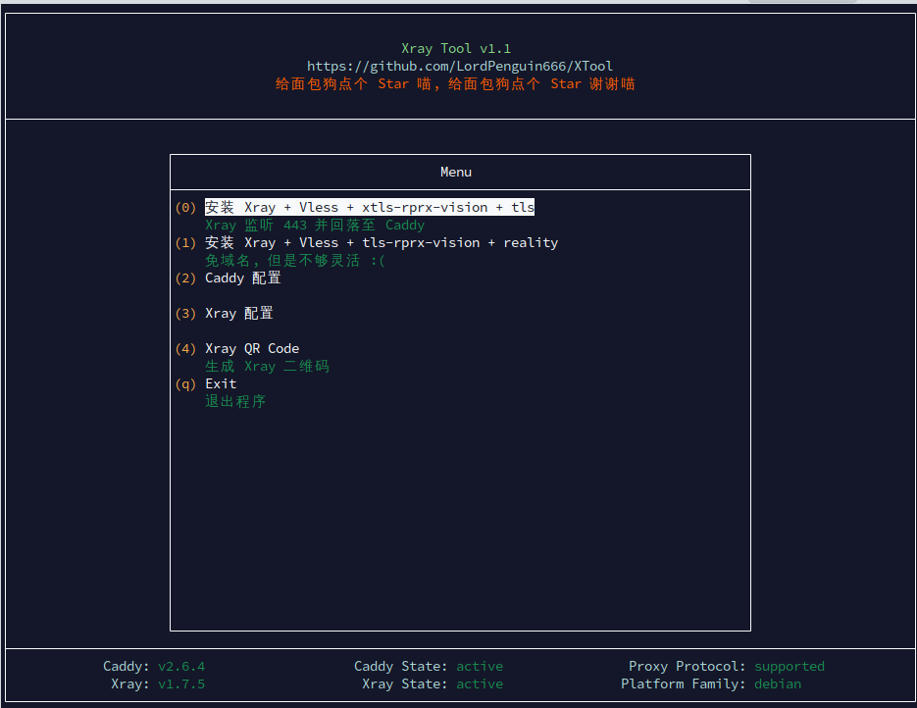The height and width of the screenshot is (708, 917).
Task: Select the Xray xtls-rprx-vision + tls install option
Action: click(369, 208)
